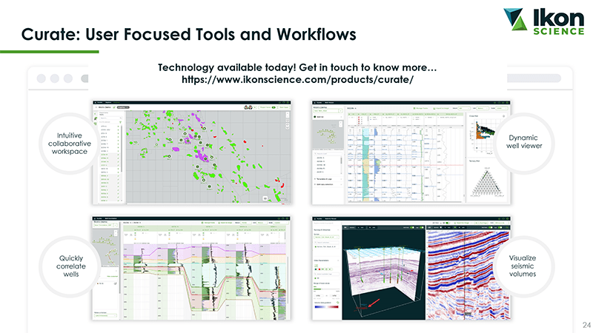Image resolution: width=593 pixels, height=333 pixels.
Task: Adjust the range slider in the seismic viewer sidebar
Action: pyautogui.click(x=326, y=289)
